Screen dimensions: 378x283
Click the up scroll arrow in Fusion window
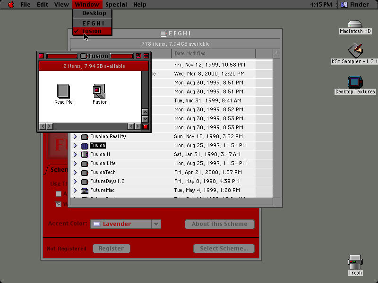coord(145,112)
